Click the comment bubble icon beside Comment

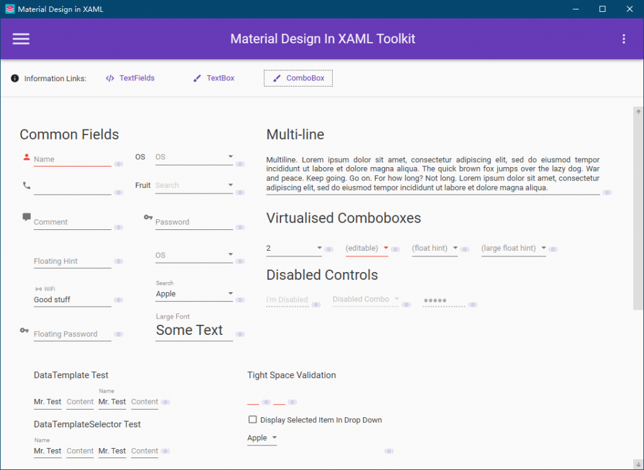[26, 216]
